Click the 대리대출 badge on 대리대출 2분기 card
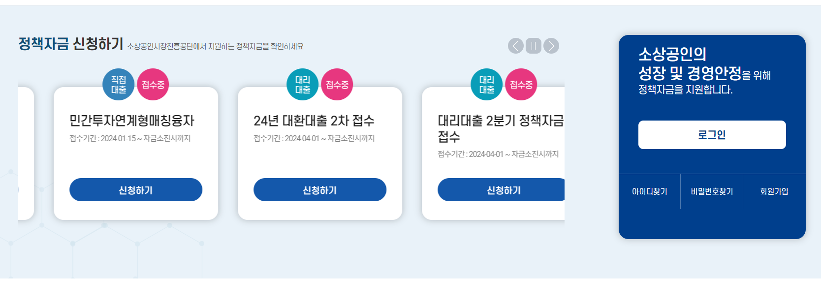821x308 pixels. [486, 84]
